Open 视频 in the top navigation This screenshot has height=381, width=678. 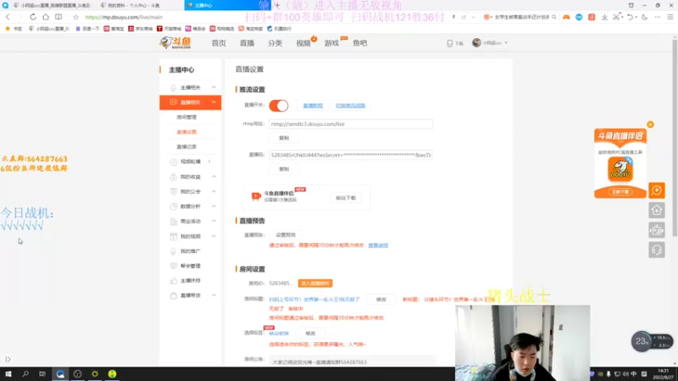click(303, 43)
